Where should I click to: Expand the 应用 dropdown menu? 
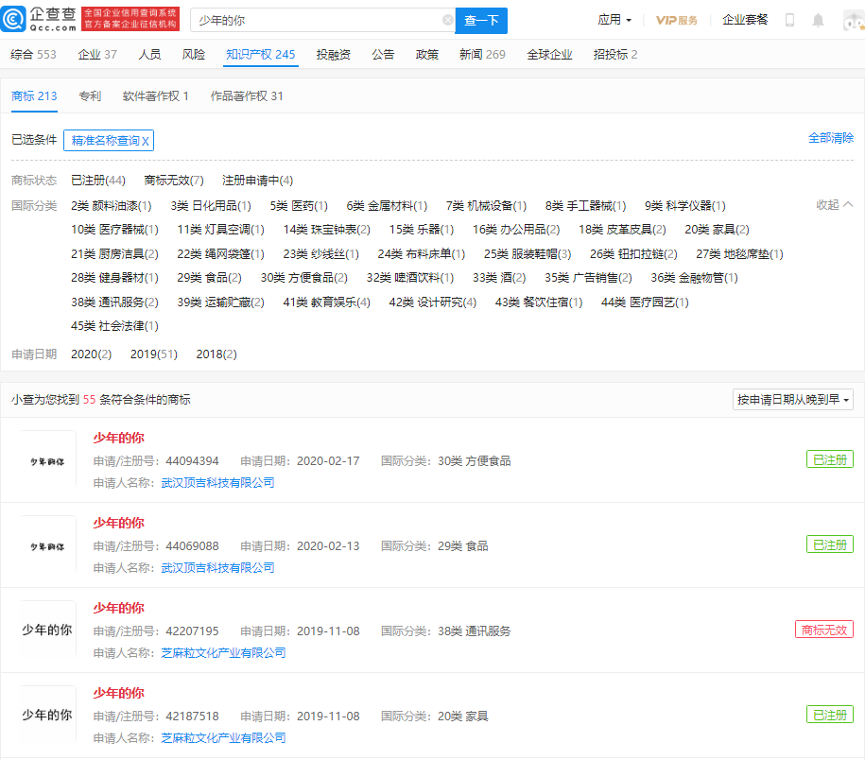coord(614,20)
